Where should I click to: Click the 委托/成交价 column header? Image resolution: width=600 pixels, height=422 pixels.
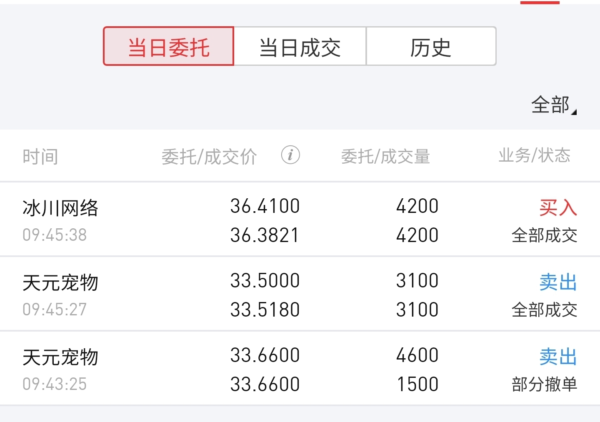click(209, 157)
